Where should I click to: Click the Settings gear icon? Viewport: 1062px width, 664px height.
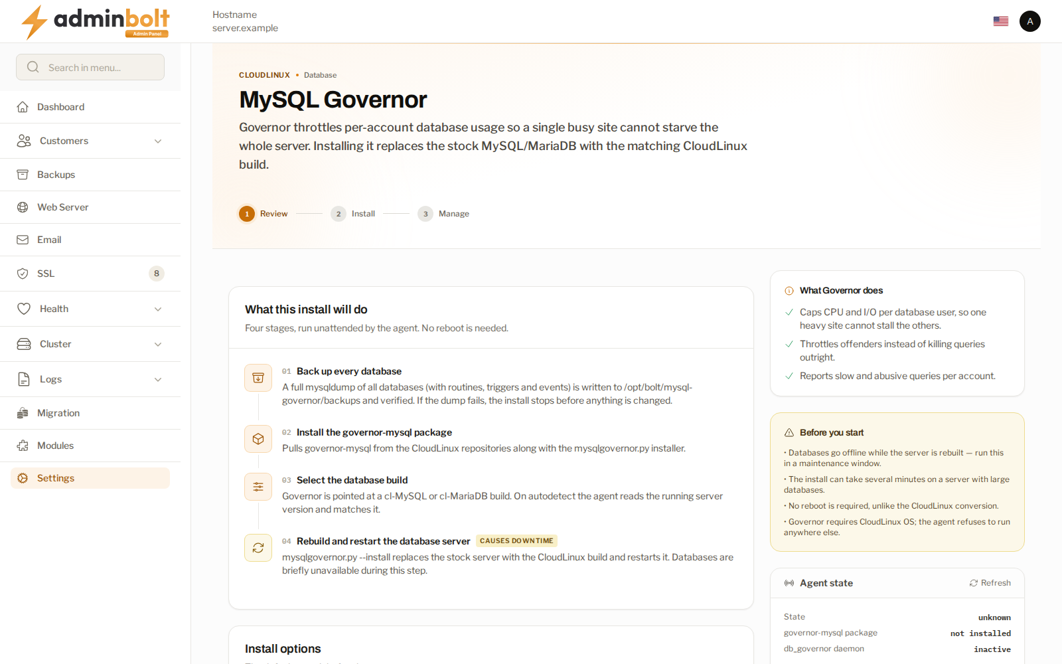click(x=23, y=478)
